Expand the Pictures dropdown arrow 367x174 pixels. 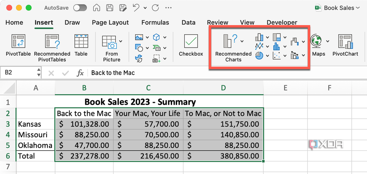[147, 37]
